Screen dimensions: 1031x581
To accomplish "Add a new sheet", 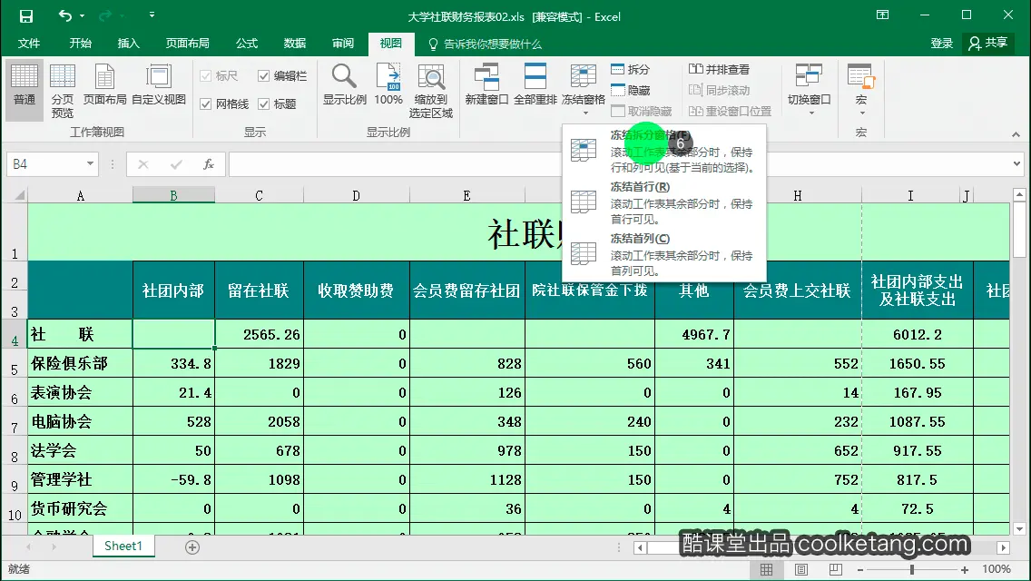I will tap(192, 547).
